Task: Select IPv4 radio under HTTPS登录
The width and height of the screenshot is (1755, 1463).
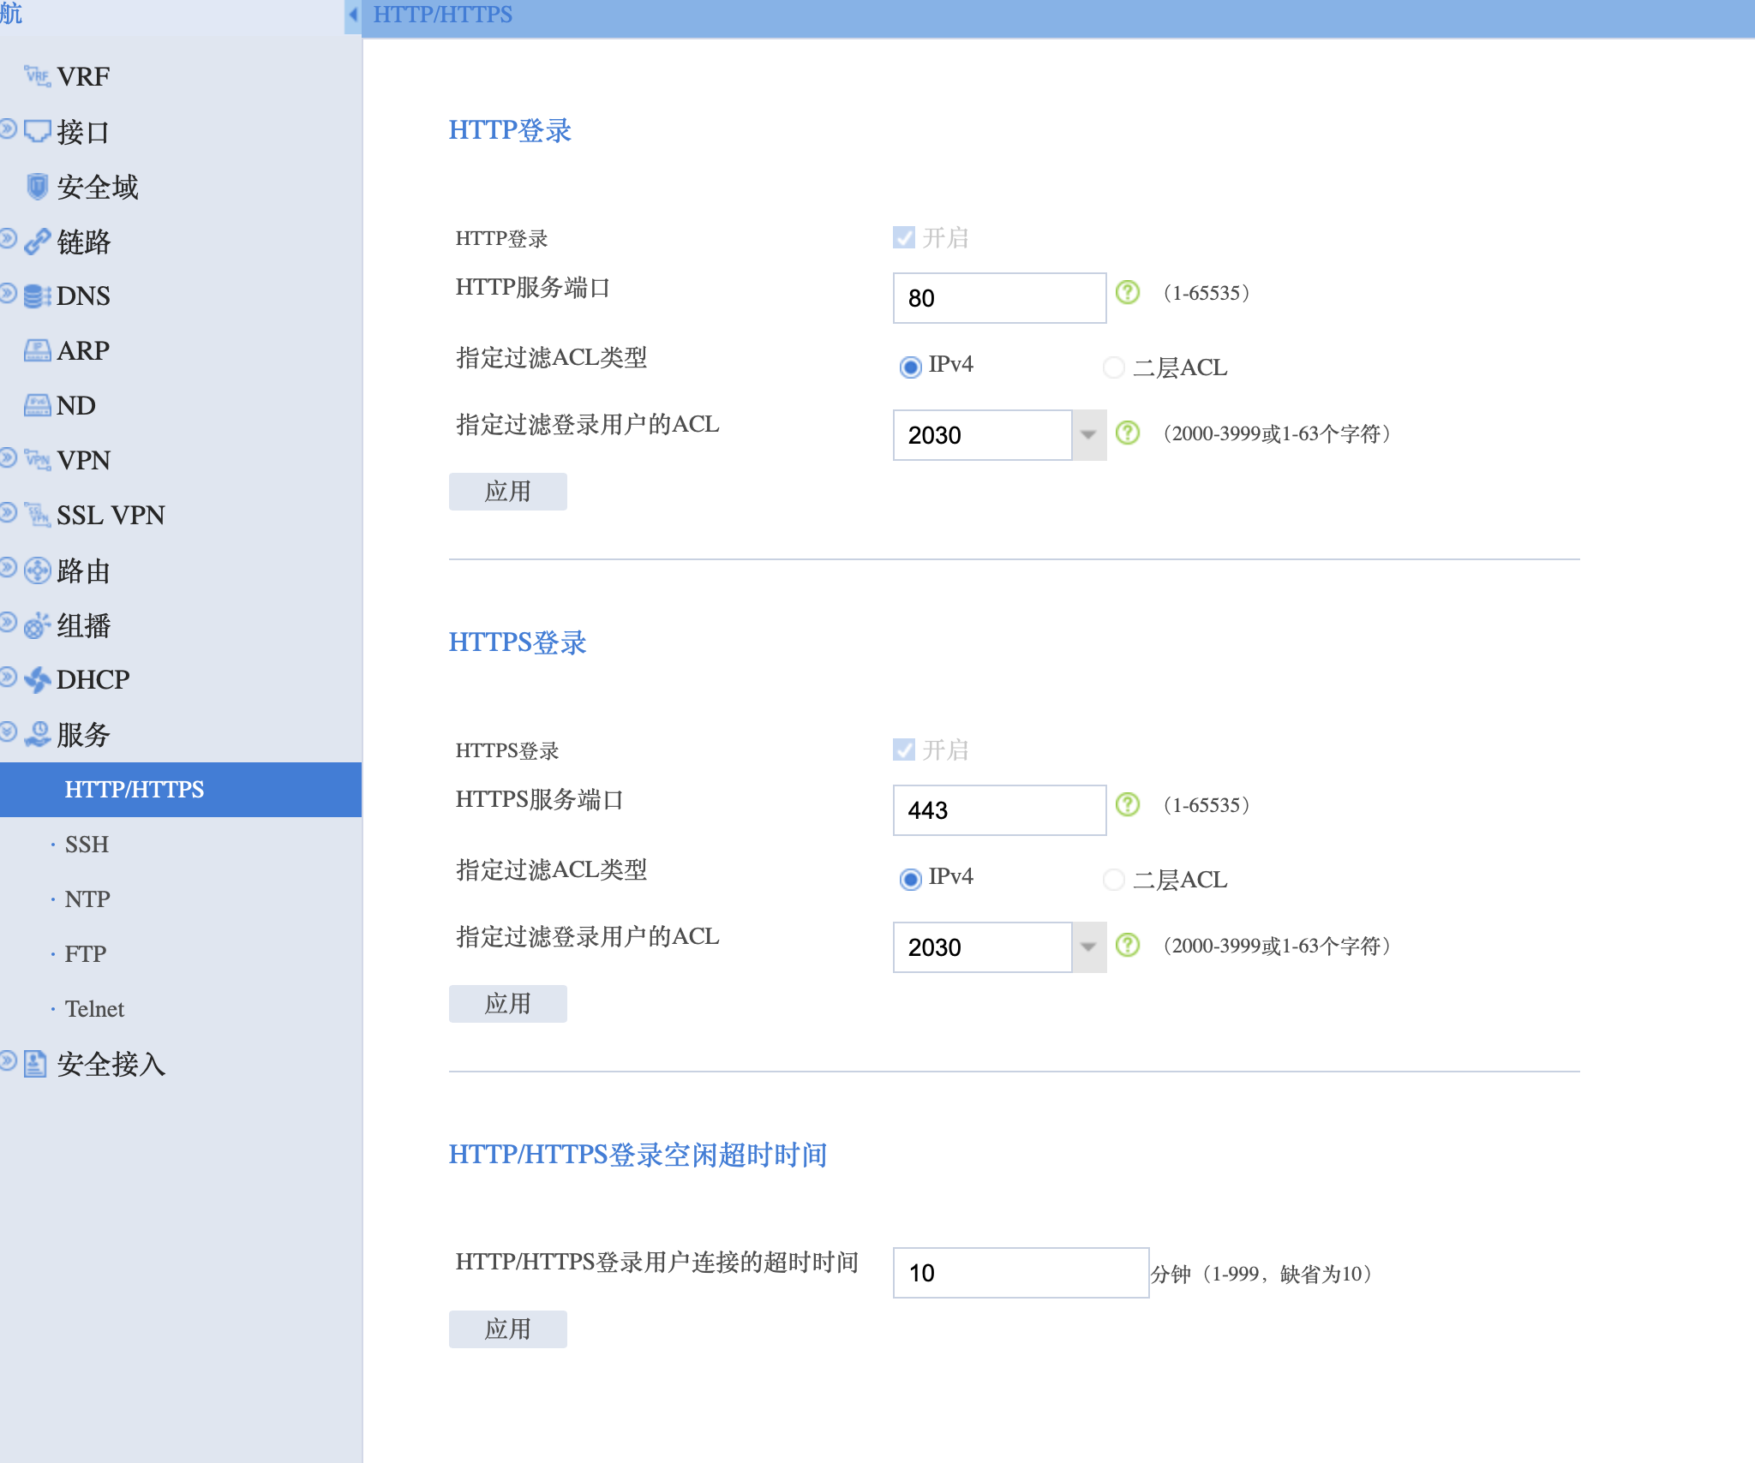Action: coord(910,879)
